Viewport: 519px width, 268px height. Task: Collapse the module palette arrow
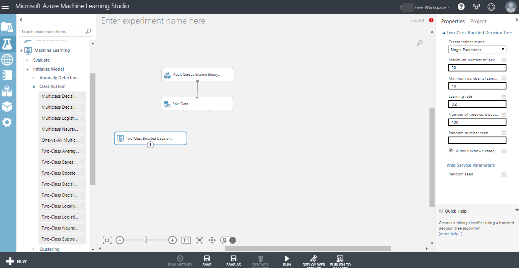[x=21, y=20]
